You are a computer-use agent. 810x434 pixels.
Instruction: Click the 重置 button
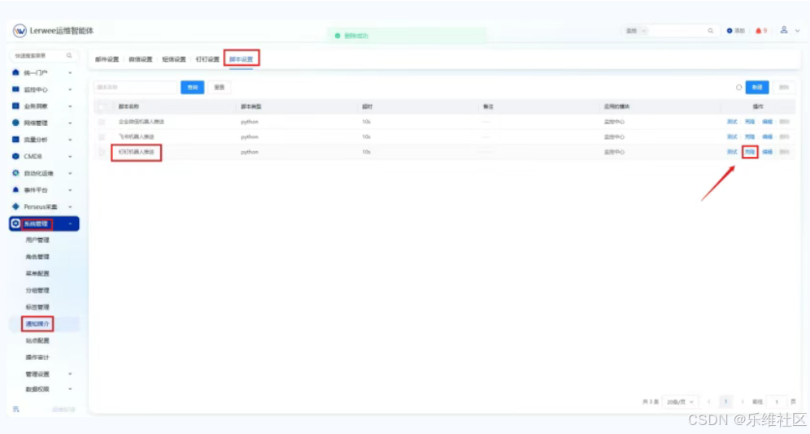coord(220,87)
